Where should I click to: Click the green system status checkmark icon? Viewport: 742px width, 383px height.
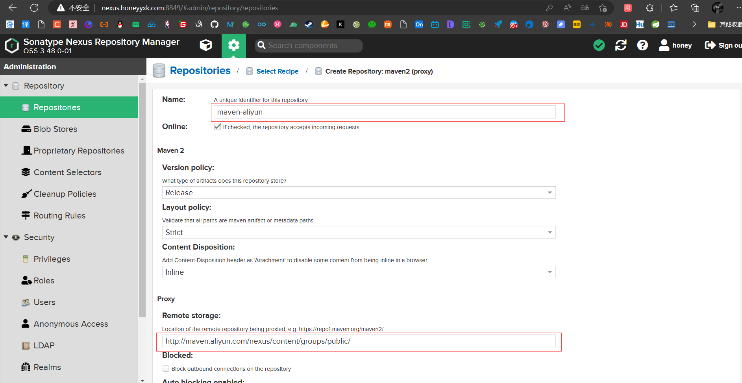[x=599, y=45]
